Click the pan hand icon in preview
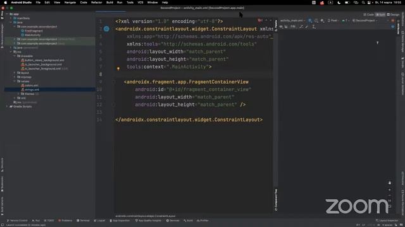The height and width of the screenshot is (227, 405). pos(390,183)
